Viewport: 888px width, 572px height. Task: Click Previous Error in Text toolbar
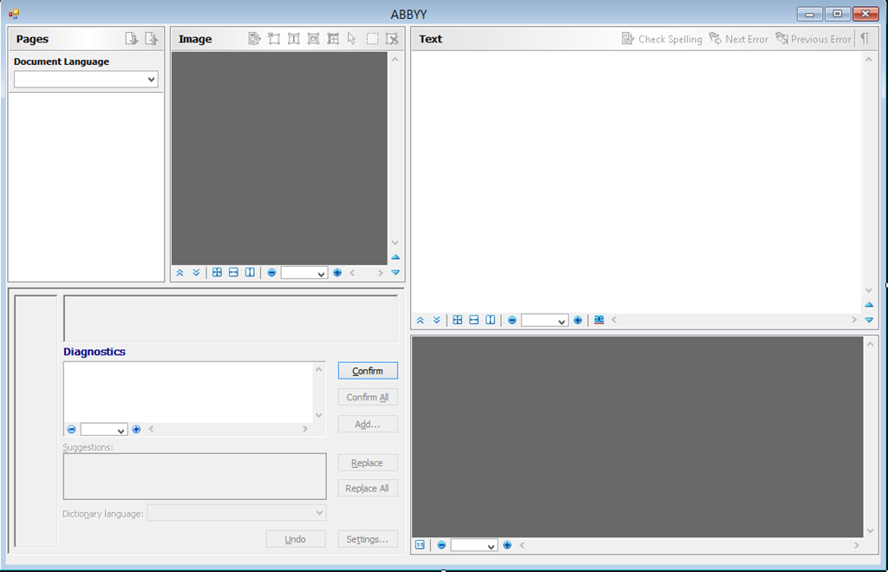pyautogui.click(x=813, y=38)
